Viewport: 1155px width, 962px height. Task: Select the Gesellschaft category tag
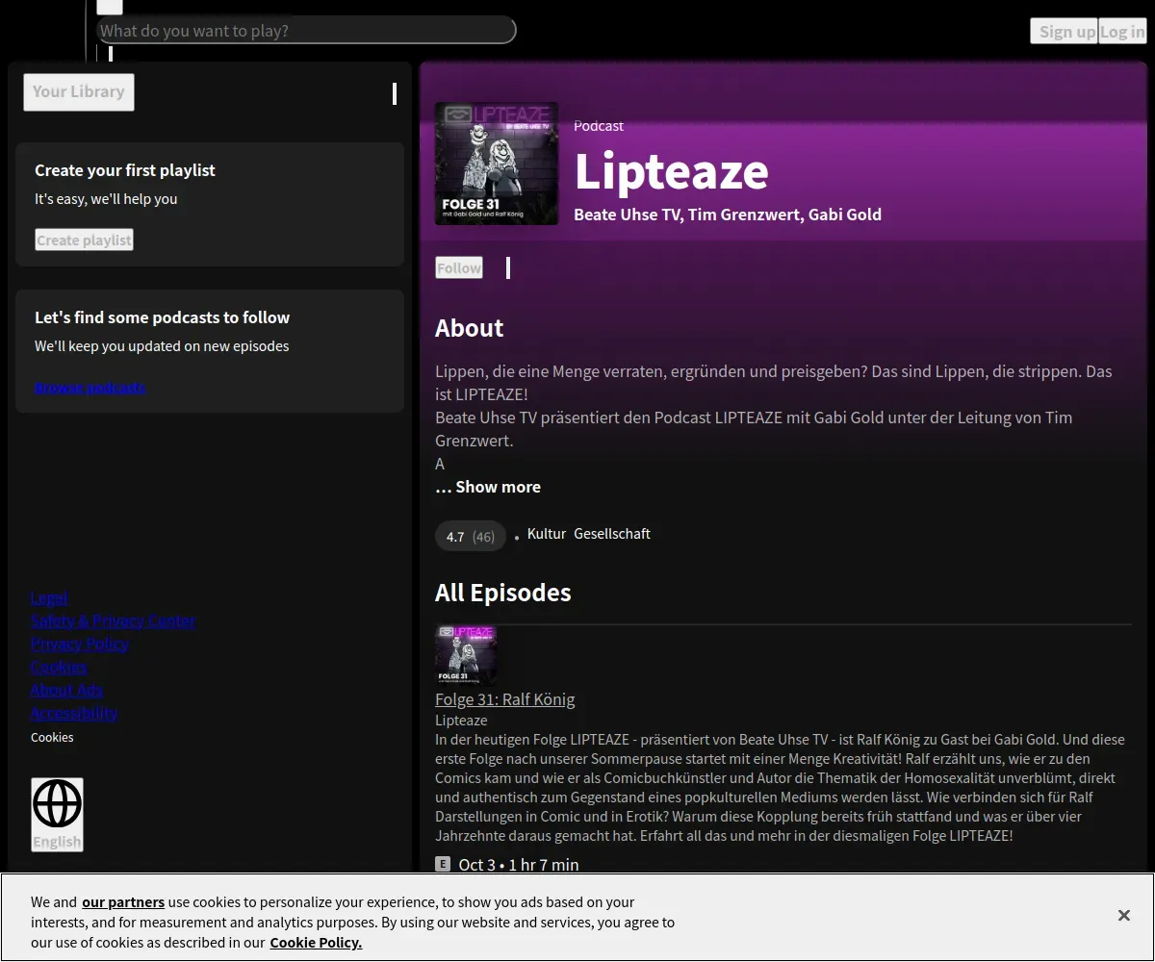coord(612,534)
